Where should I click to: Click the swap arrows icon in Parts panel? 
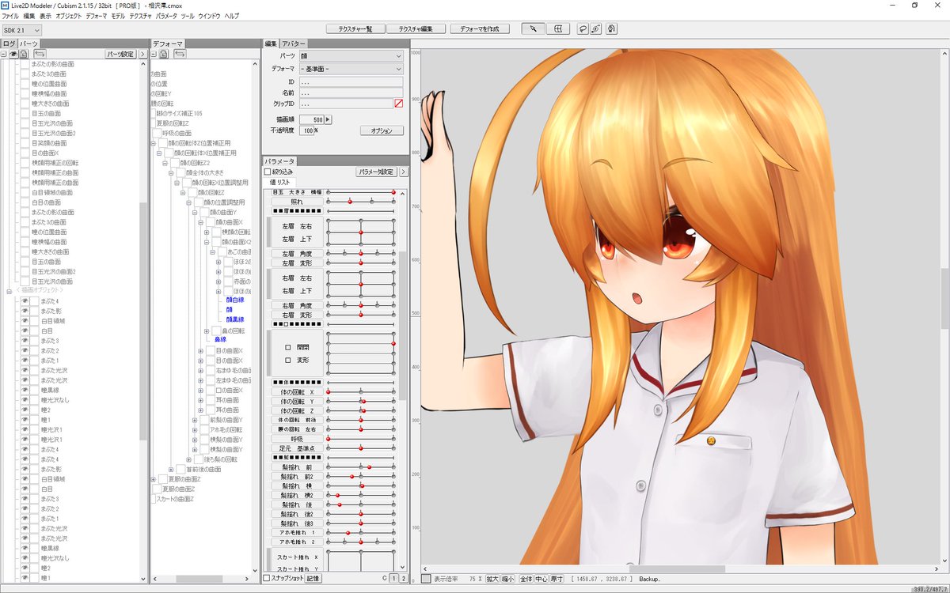[40, 55]
